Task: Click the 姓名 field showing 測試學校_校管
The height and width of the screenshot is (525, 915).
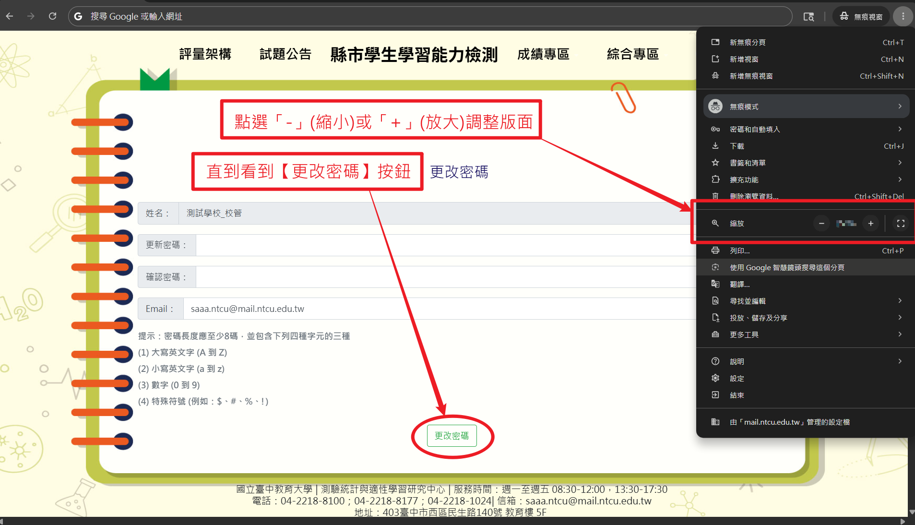Action: pyautogui.click(x=438, y=213)
